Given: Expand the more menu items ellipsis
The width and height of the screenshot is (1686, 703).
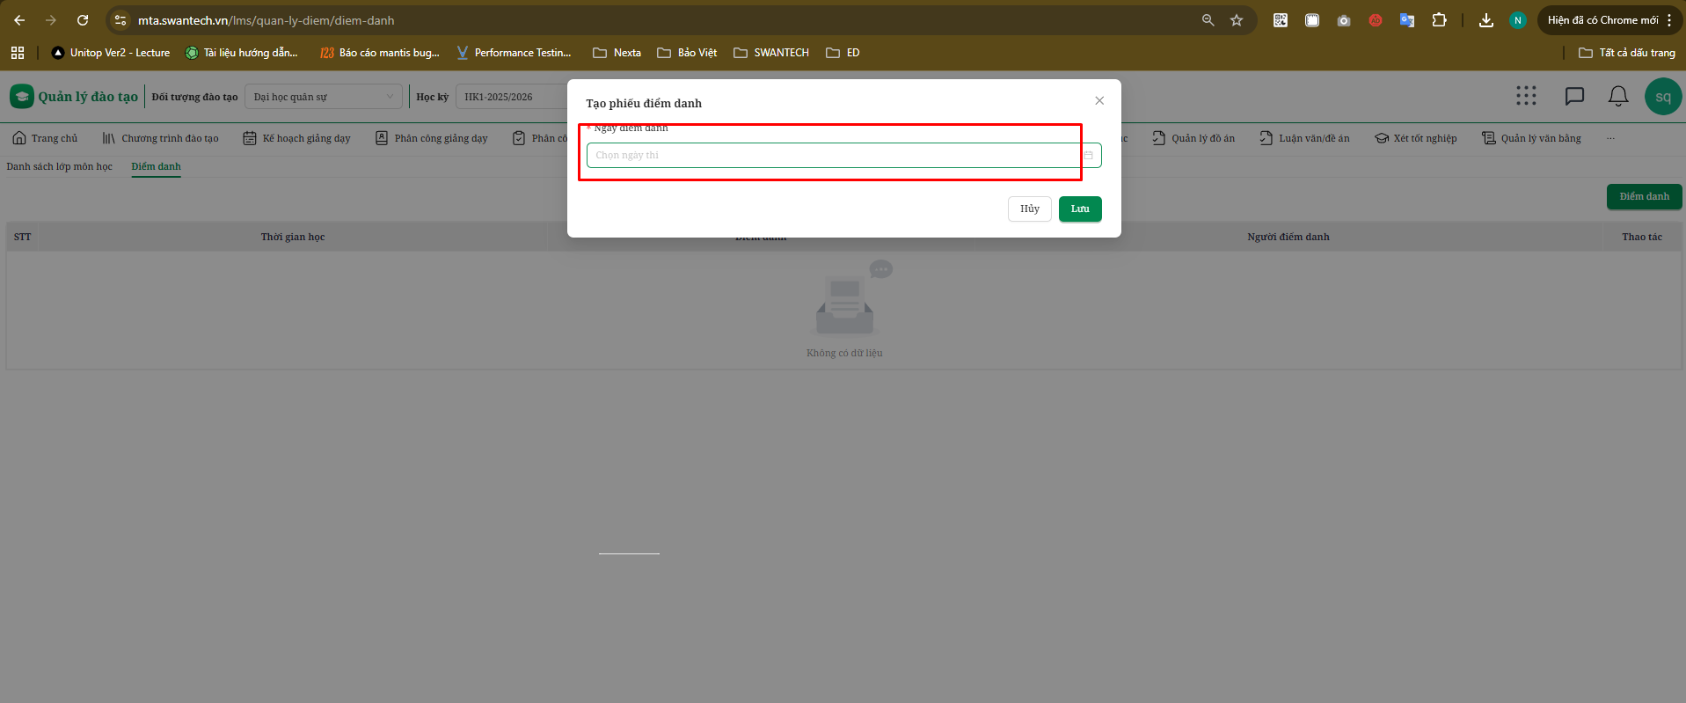Looking at the screenshot, I should tap(1610, 138).
